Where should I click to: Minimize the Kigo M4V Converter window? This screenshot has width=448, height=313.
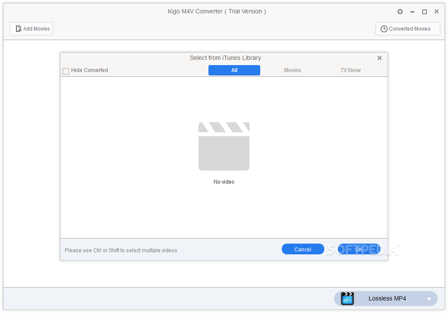[x=412, y=12]
